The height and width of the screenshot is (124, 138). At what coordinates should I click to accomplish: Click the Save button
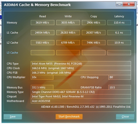coord(13,116)
